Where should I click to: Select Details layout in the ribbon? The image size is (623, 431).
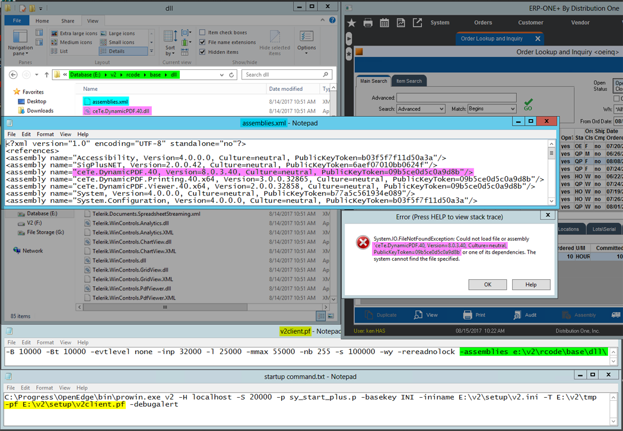coord(123,51)
